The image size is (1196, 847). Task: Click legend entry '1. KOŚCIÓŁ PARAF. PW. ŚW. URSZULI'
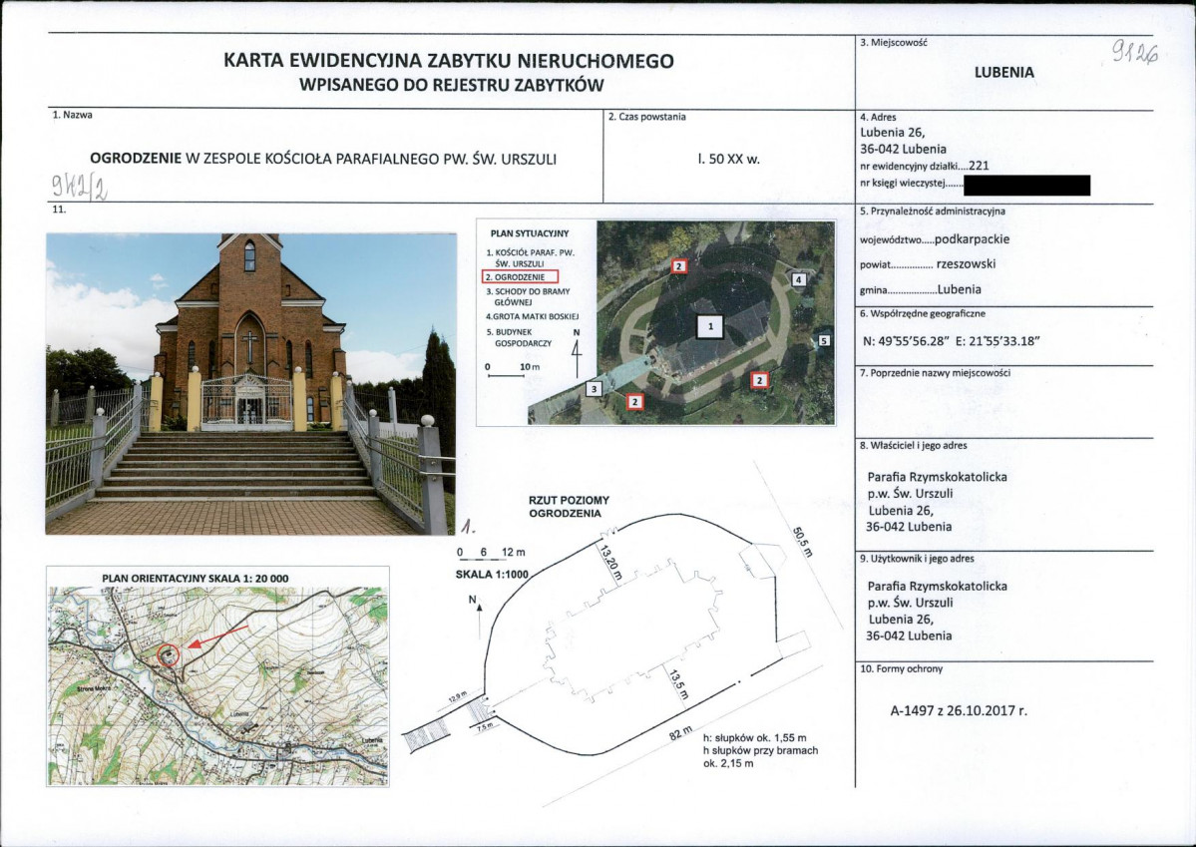point(530,258)
